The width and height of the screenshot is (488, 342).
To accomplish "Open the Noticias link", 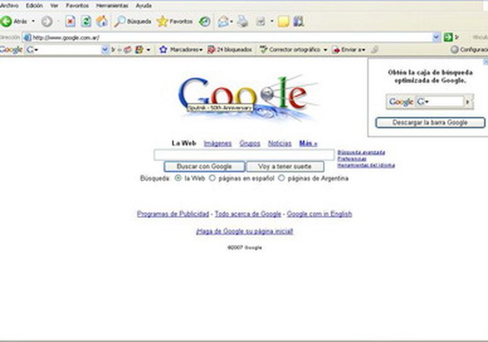I will 279,143.
